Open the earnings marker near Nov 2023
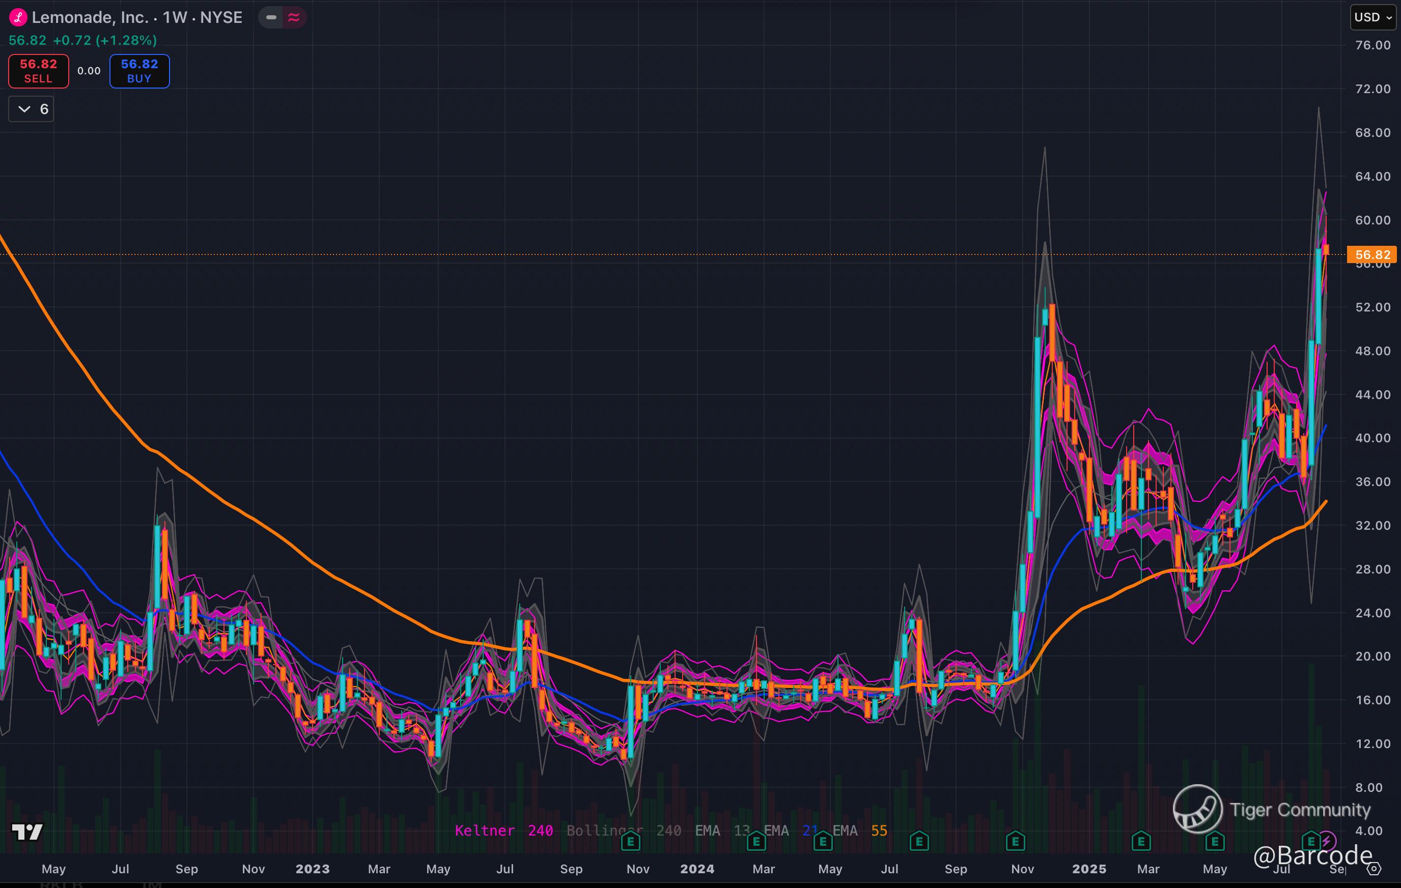This screenshot has height=888, width=1401. (x=631, y=841)
